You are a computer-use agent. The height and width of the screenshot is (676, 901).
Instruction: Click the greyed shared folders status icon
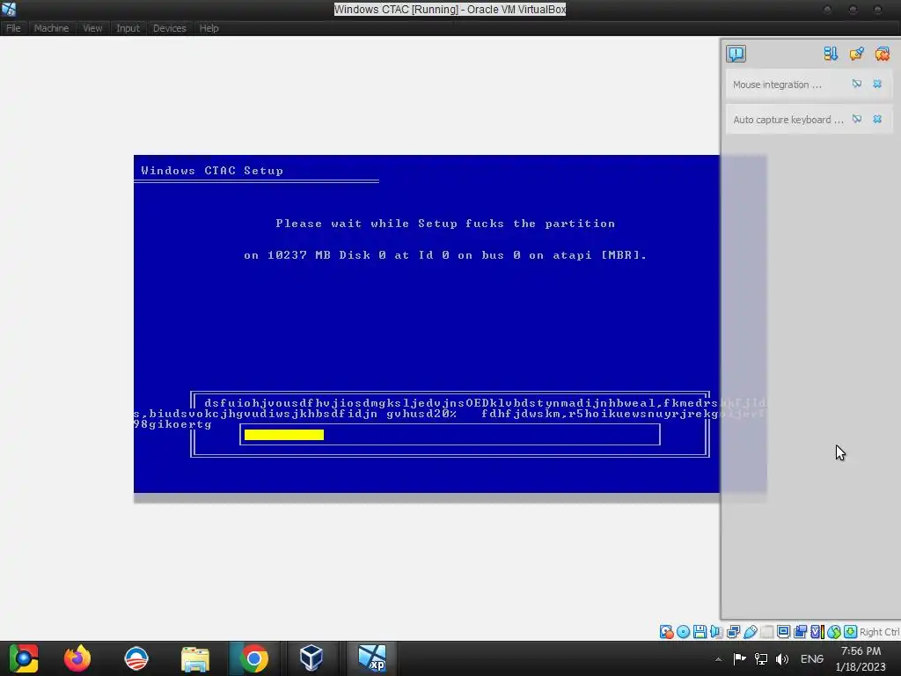(766, 632)
